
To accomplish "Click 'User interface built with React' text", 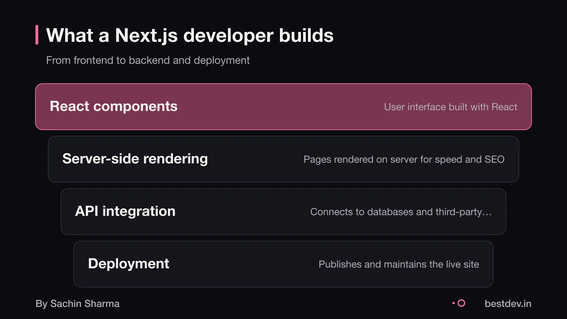I will pyautogui.click(x=450, y=107).
